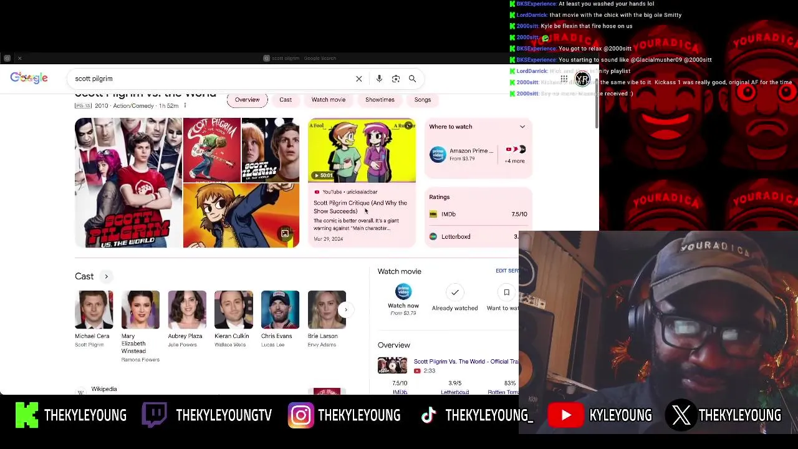This screenshot has height=449, width=798.
Task: Show more cast with the carousel arrow
Action: coord(346,309)
